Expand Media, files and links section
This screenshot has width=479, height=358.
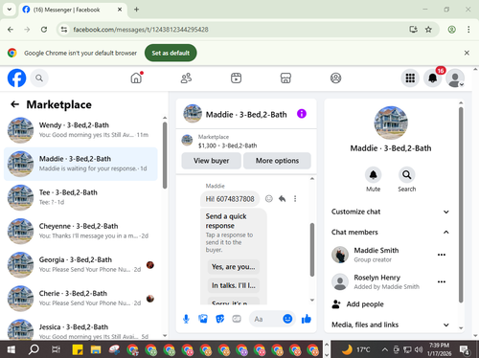point(390,324)
